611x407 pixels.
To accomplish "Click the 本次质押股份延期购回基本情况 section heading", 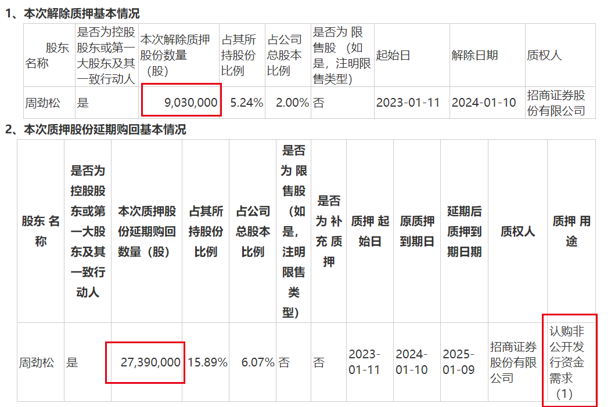I will [x=104, y=129].
